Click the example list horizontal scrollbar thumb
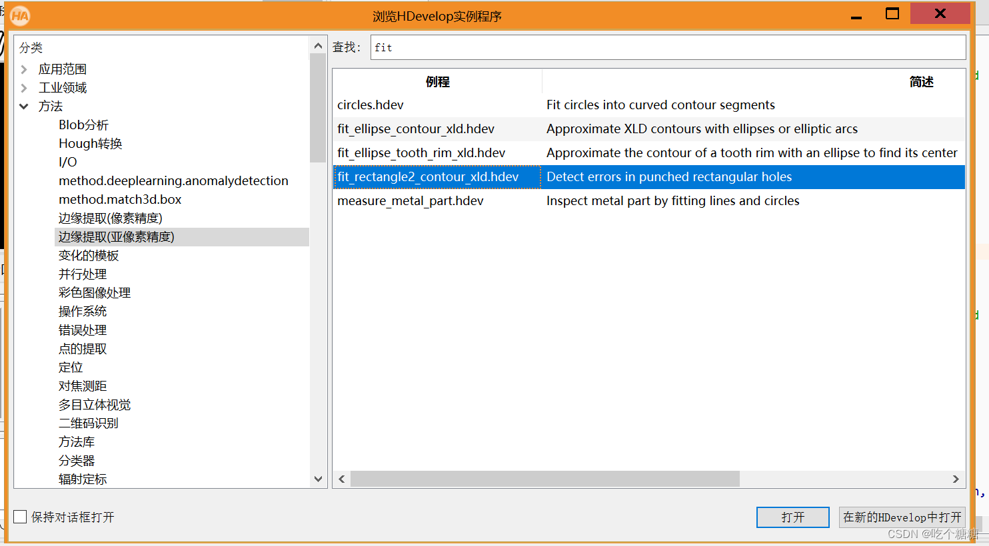This screenshot has height=546, width=989. pyautogui.click(x=545, y=479)
